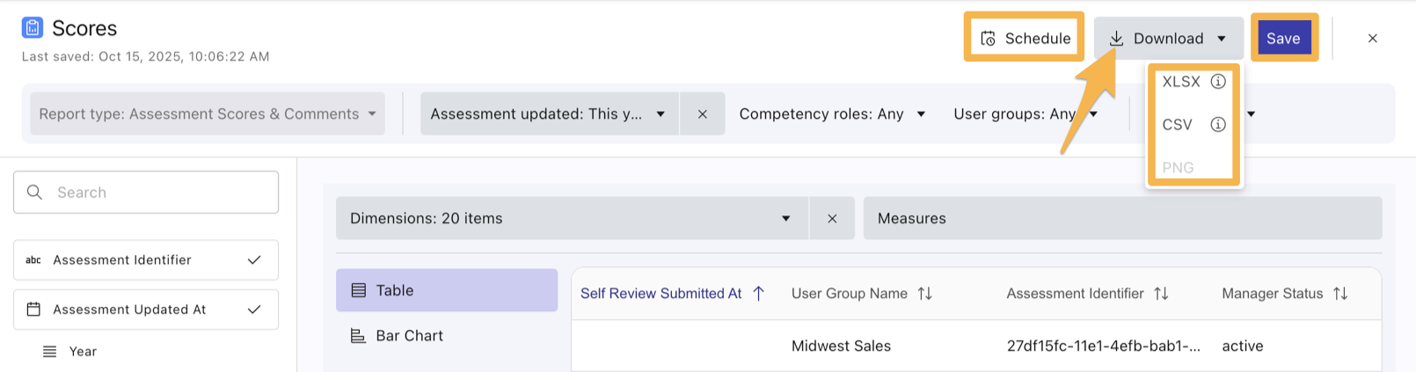This screenshot has width=1416, height=372.
Task: Expand the Competency roles filter
Action: pos(831,114)
